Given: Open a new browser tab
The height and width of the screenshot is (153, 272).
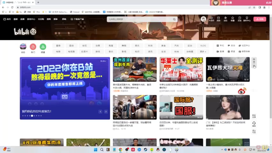Looking at the screenshot, I should (38, 2).
